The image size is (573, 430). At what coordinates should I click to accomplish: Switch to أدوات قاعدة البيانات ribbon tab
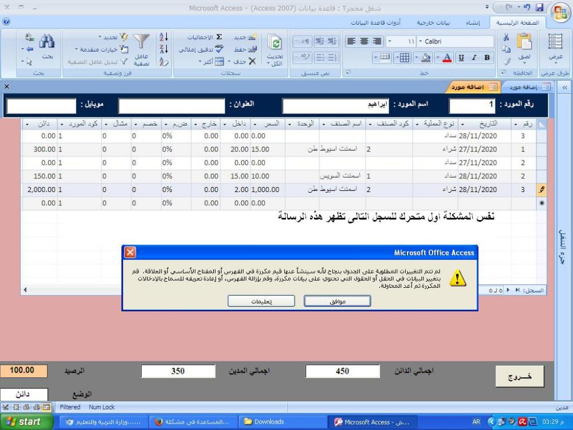click(x=376, y=23)
